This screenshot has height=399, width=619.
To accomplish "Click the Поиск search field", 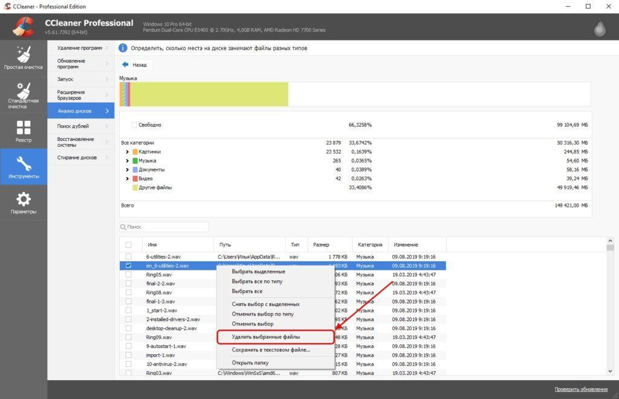I will [164, 227].
